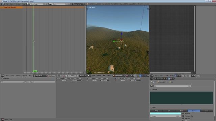Image resolution: width=216 pixels, height=121 pixels.
Task: Open the 3D viewport editor type icon
Action: (x=89, y=76)
